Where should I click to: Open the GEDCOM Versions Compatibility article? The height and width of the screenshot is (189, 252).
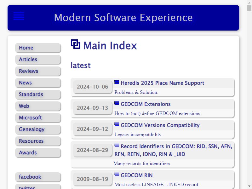click(x=160, y=125)
